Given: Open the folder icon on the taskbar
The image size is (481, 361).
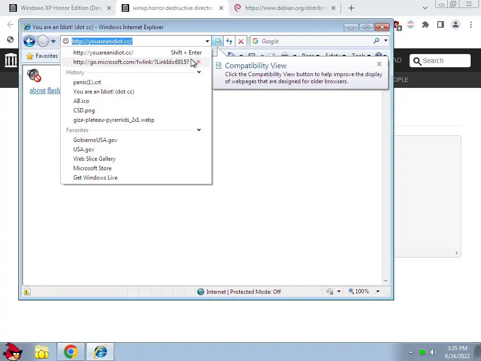Looking at the screenshot, I should [x=42, y=352].
